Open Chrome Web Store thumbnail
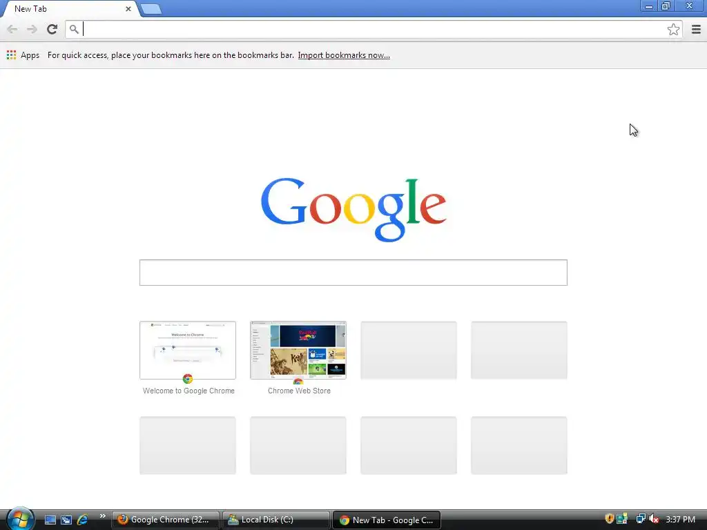 [298, 350]
